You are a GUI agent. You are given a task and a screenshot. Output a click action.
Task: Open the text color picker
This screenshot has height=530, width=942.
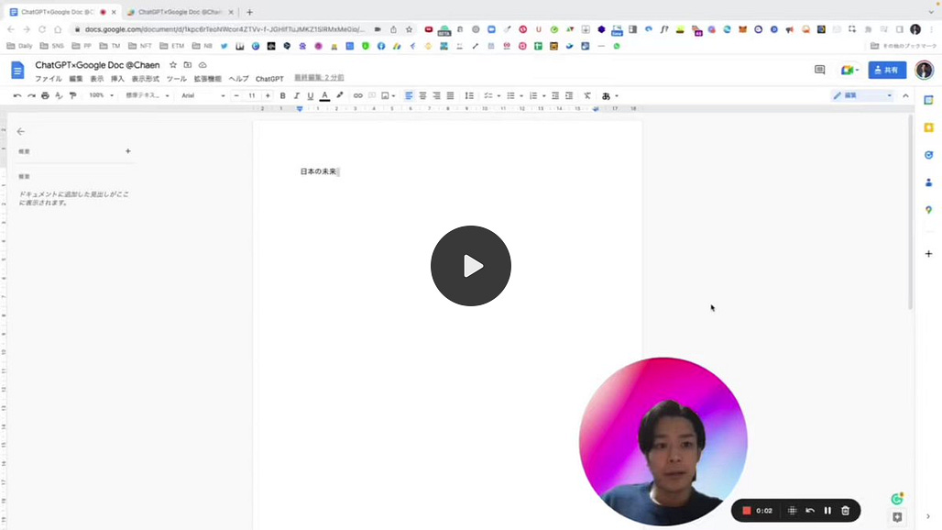pos(324,95)
